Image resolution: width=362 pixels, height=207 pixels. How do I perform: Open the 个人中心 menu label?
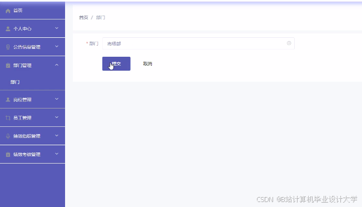click(x=22, y=28)
